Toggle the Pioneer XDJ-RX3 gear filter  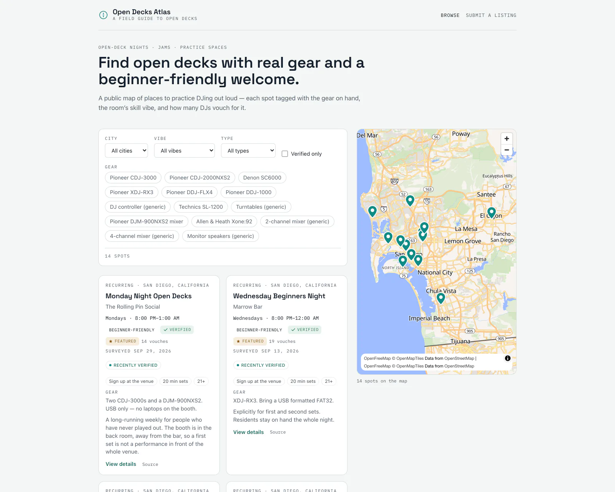pos(131,192)
